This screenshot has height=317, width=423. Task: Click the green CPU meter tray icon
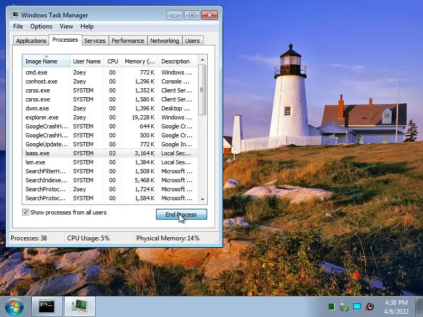tap(332, 306)
